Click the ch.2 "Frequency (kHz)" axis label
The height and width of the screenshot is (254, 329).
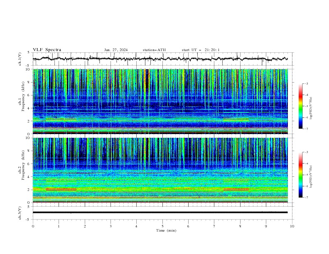point(23,165)
